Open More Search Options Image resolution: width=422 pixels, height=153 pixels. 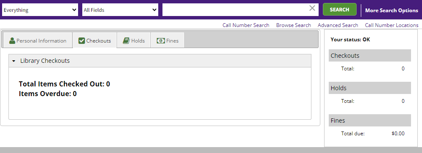(x=392, y=11)
